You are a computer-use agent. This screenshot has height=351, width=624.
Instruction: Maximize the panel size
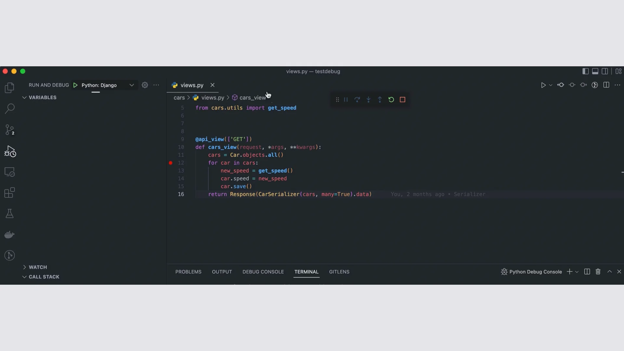(x=610, y=271)
